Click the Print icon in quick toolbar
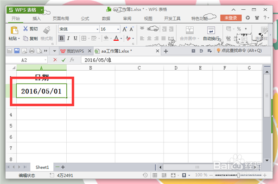 [x=32, y=51]
